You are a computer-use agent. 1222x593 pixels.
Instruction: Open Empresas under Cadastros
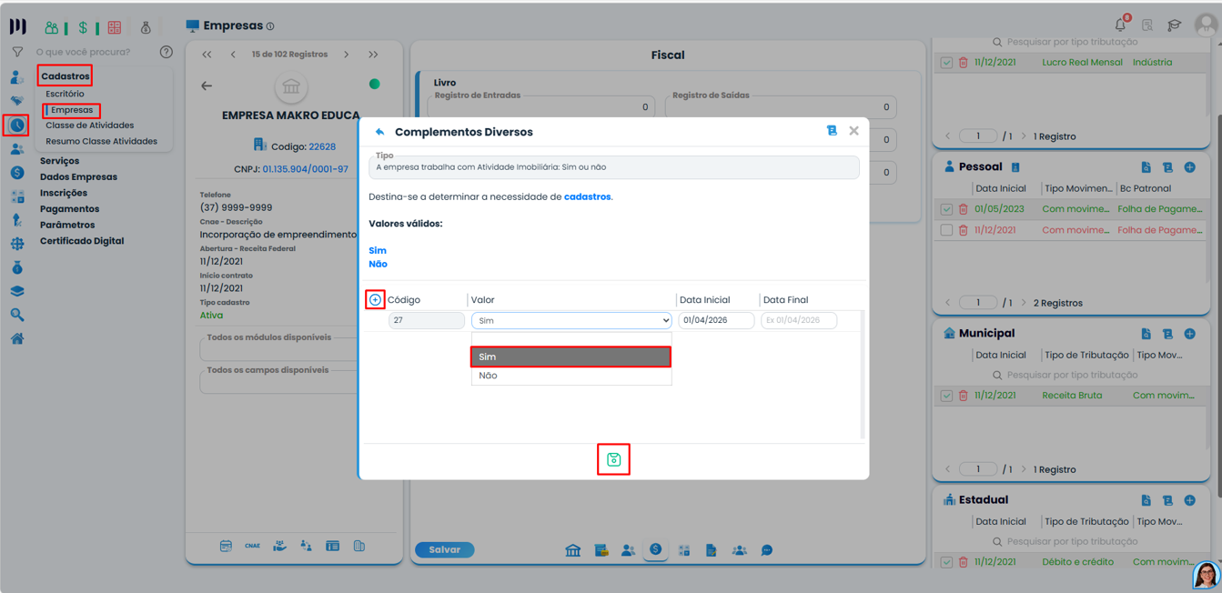coord(72,110)
